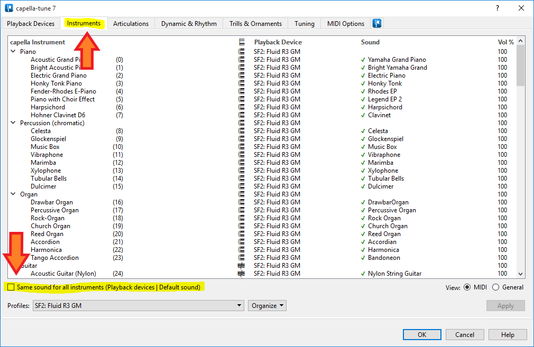Click the Vol % column header
Screen dimensions: 534x347
click(x=506, y=42)
